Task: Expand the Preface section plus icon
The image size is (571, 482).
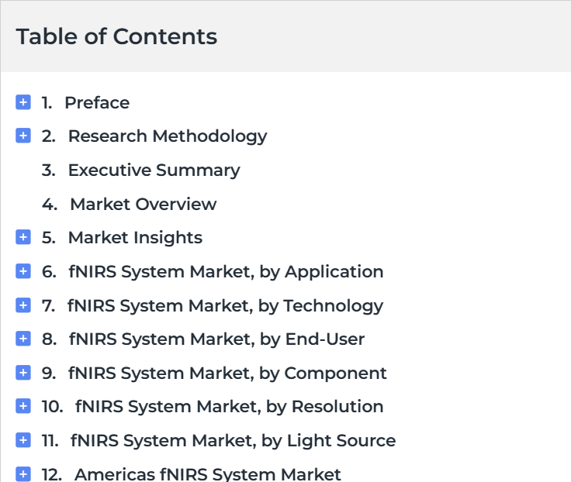Action: (x=23, y=102)
